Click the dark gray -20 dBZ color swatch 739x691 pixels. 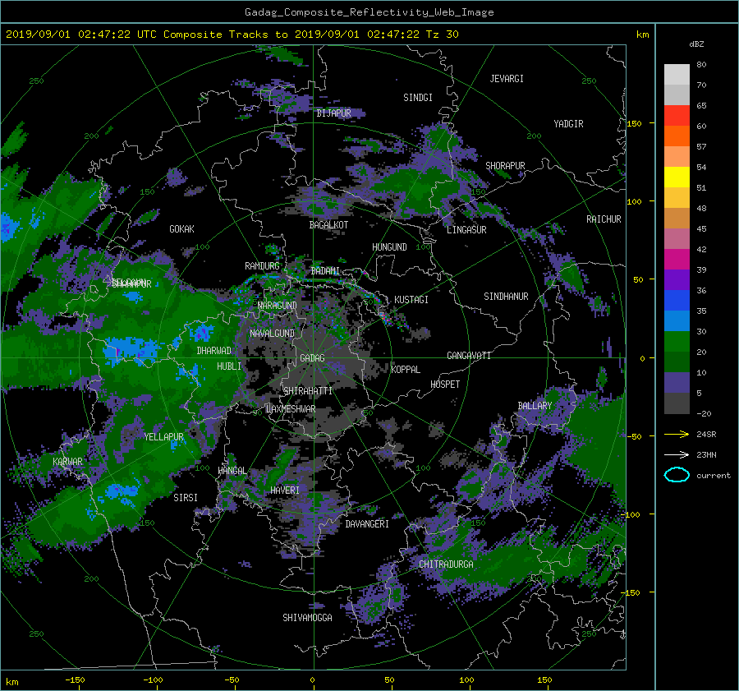point(677,403)
